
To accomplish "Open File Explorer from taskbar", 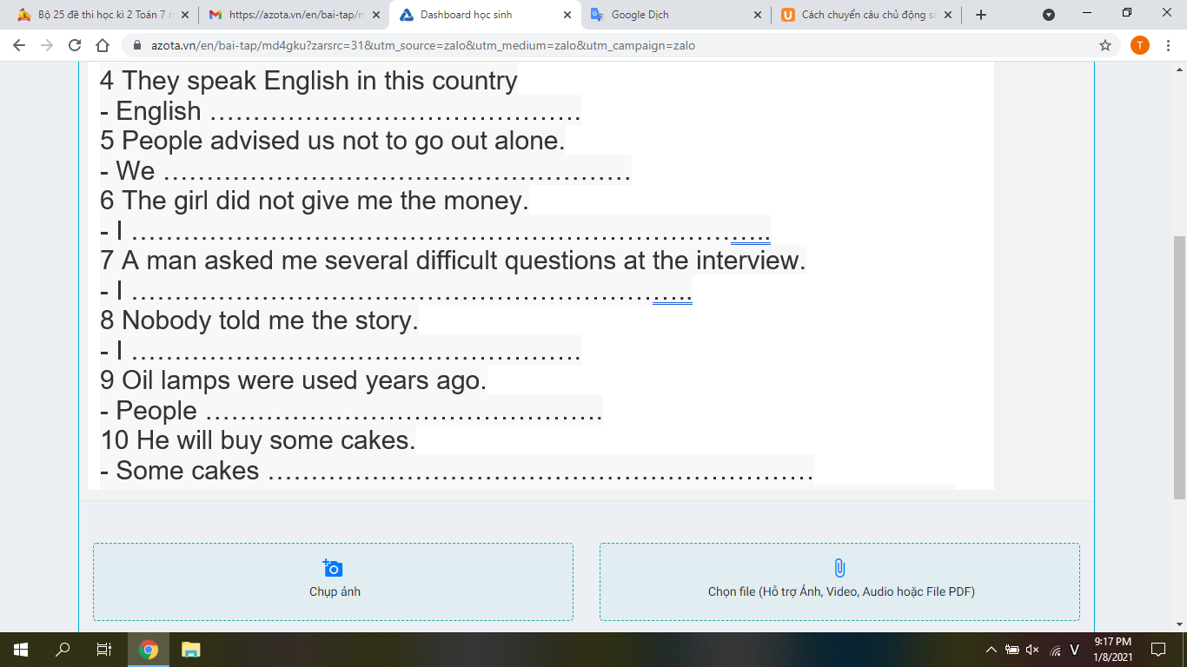I will 190,650.
